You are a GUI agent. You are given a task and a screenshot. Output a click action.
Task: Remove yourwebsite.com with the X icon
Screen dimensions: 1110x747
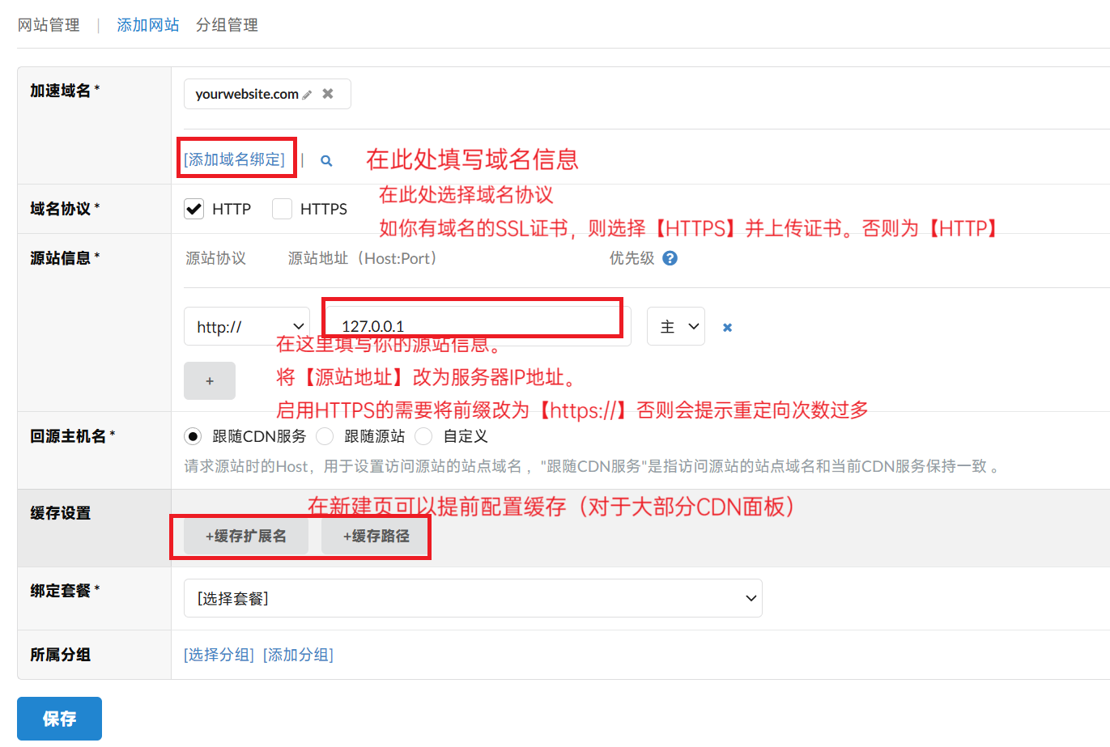pos(328,94)
